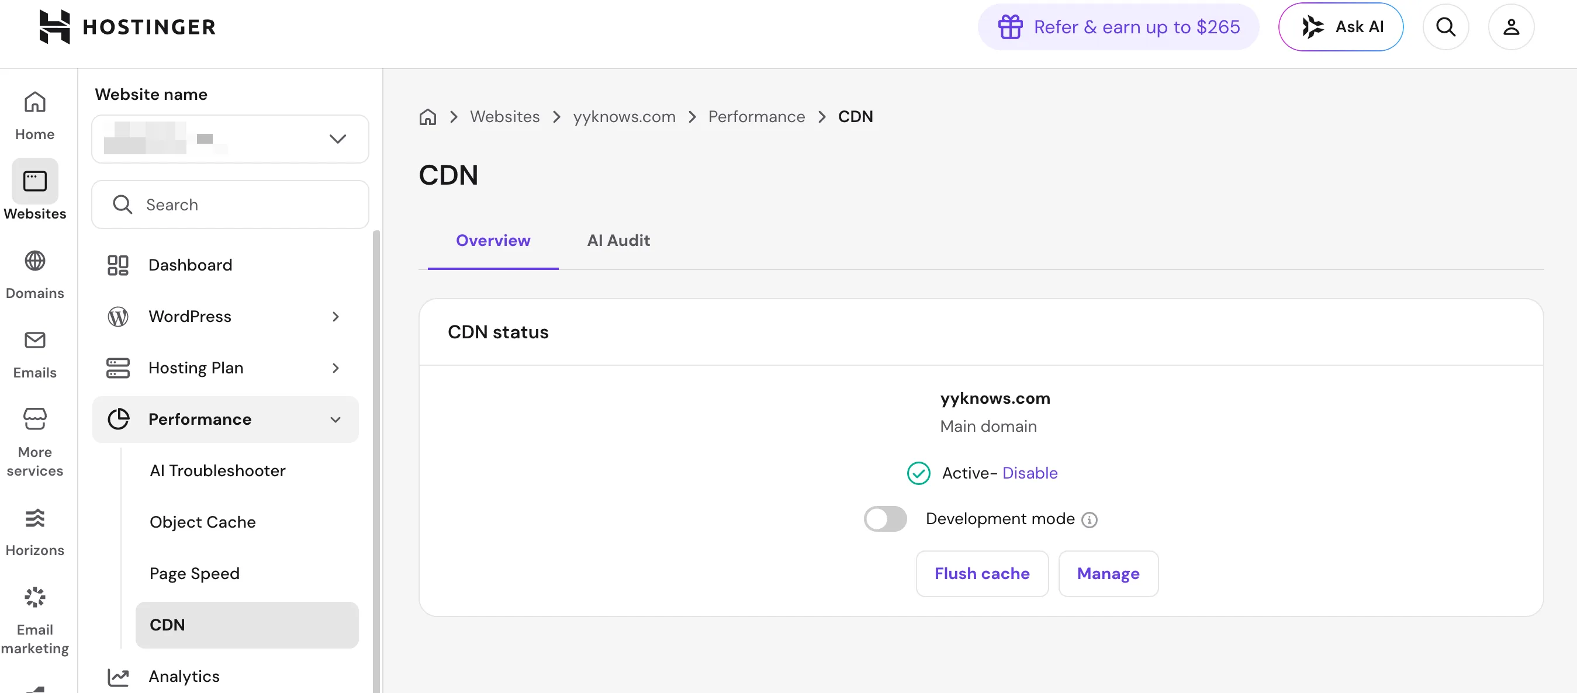Screen dimensions: 1577x693
Task: Click Performance in the breadcrumb
Action: pos(757,116)
